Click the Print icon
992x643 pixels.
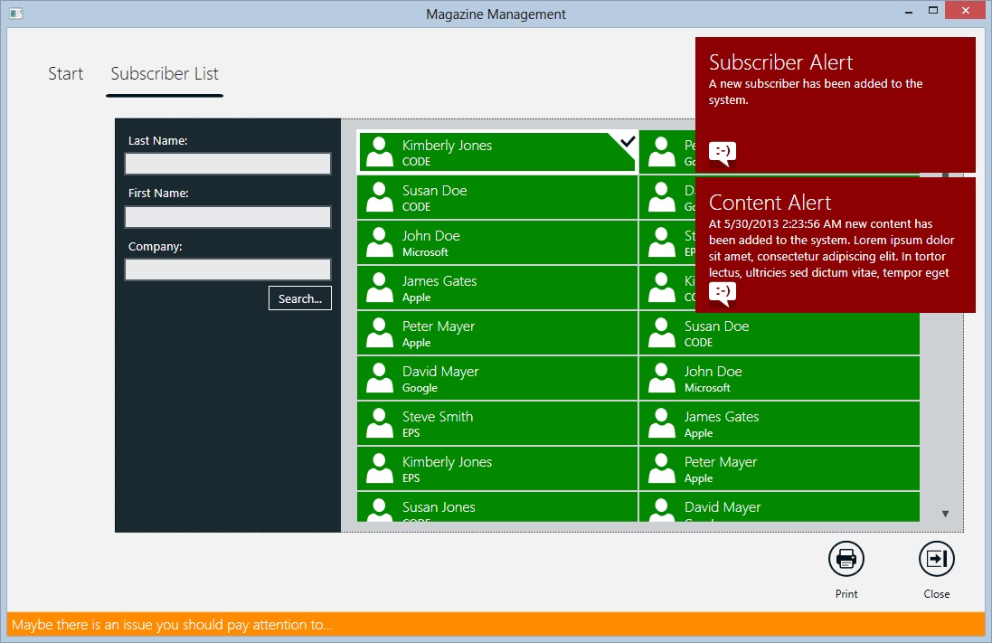pos(846,559)
